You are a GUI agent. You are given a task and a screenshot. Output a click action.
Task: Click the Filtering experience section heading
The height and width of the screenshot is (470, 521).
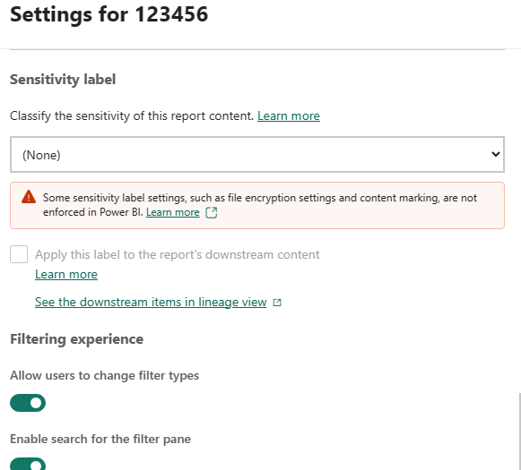coord(77,339)
